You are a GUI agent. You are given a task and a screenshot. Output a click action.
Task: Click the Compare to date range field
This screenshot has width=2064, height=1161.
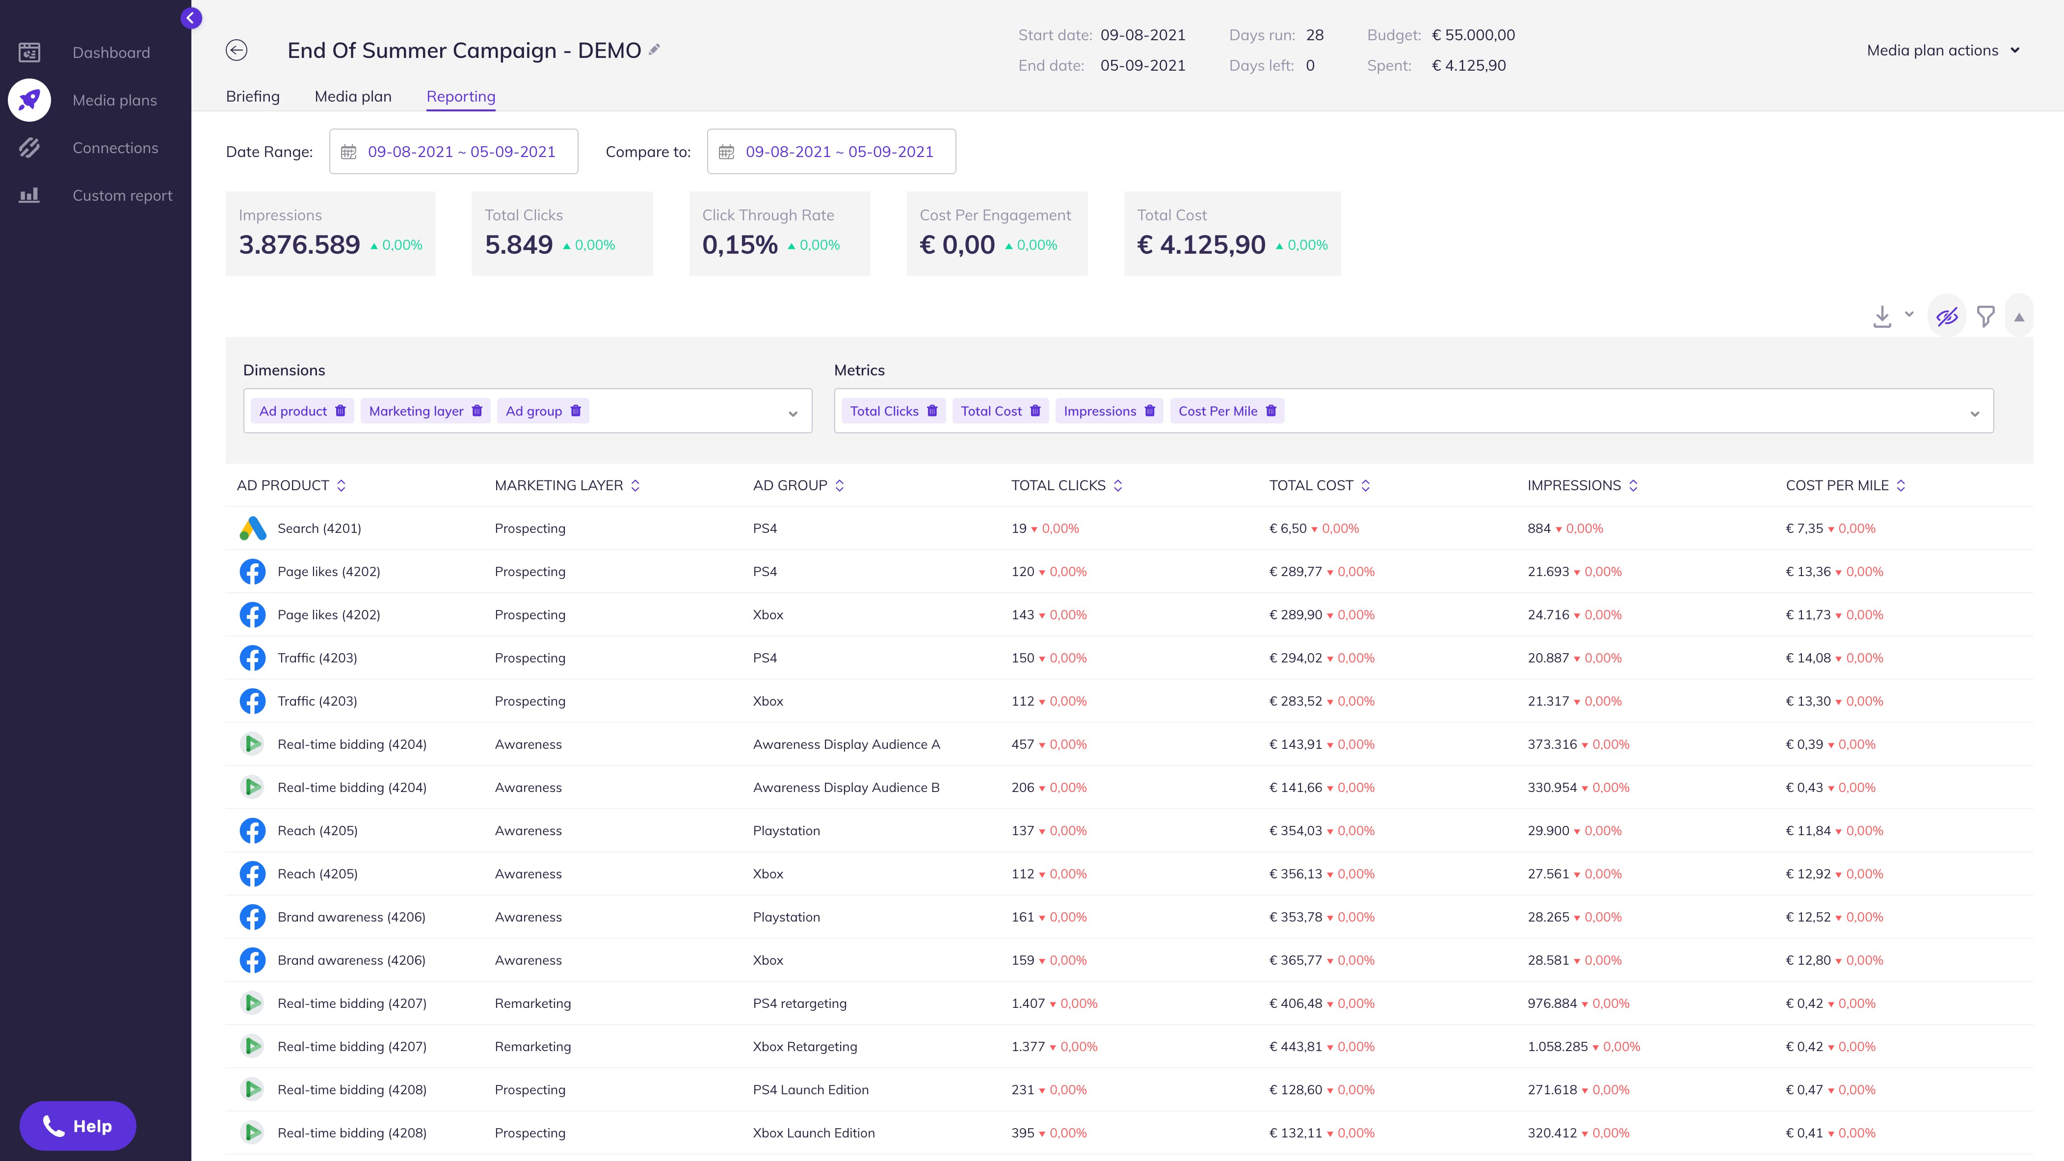pos(831,152)
